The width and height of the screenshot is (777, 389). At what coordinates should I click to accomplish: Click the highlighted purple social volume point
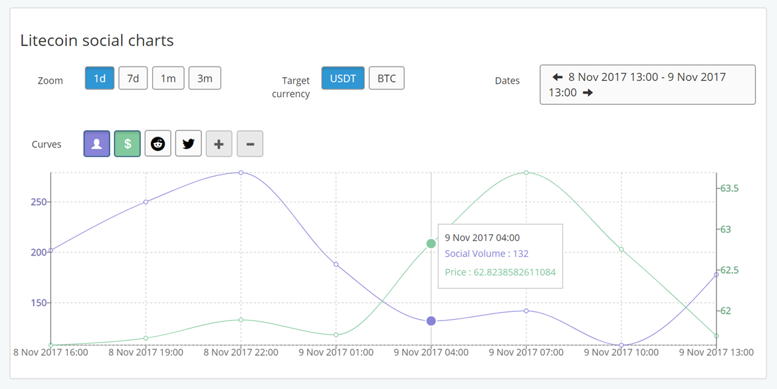pos(431,321)
